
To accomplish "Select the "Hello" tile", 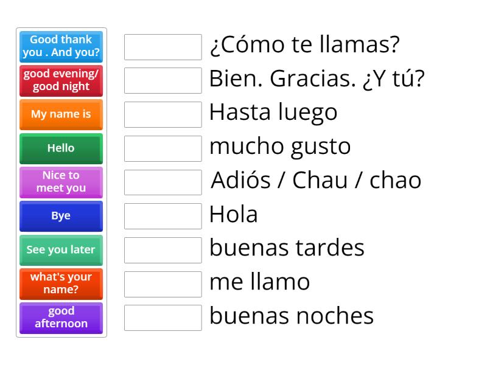I will tap(61, 148).
